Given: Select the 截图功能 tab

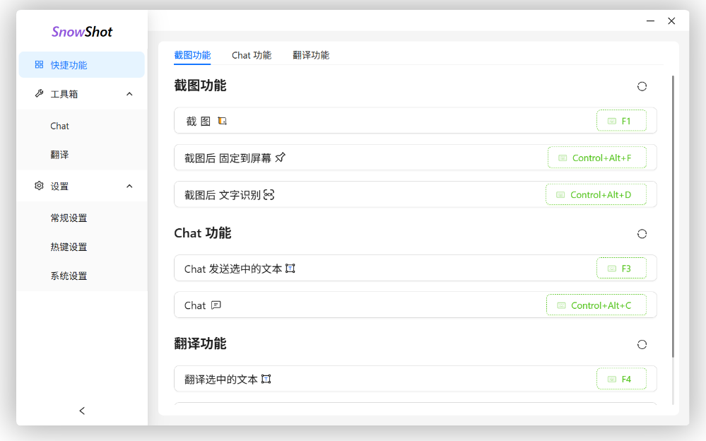Looking at the screenshot, I should click(192, 55).
